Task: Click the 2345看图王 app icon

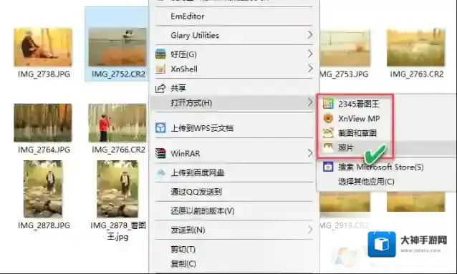Action: click(x=328, y=104)
